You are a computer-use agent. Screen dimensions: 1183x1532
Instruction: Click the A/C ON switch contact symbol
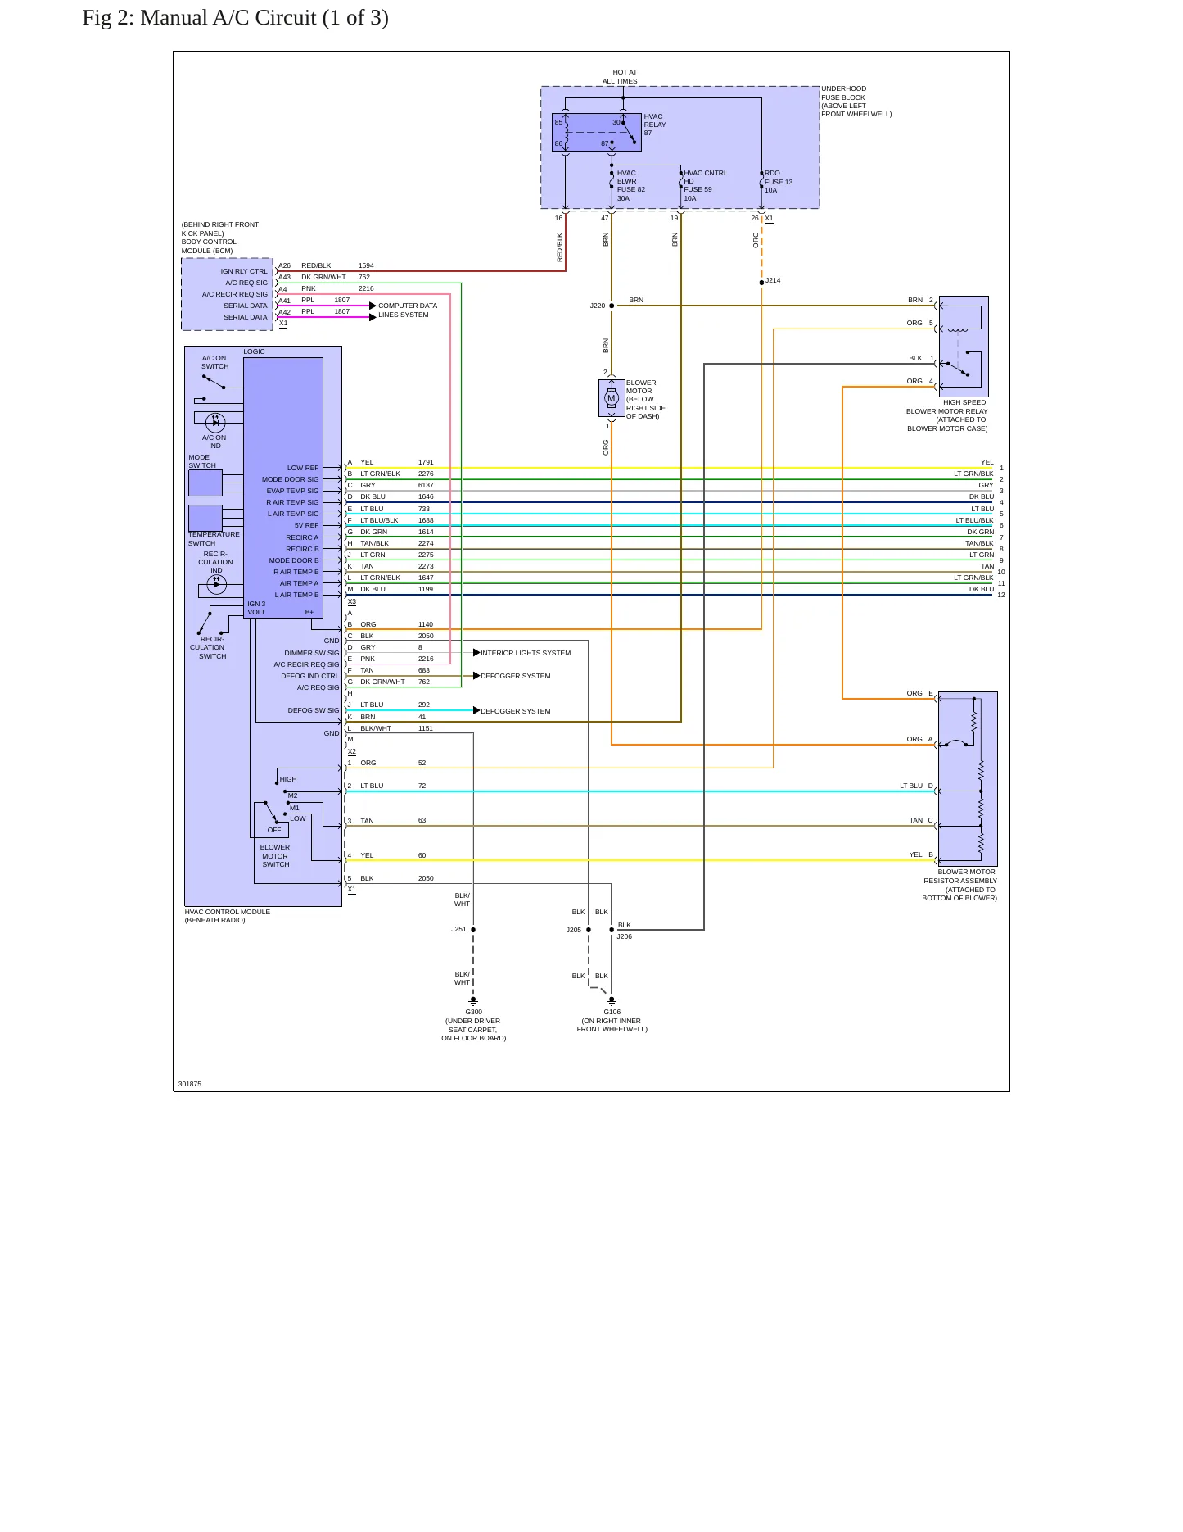coord(214,382)
